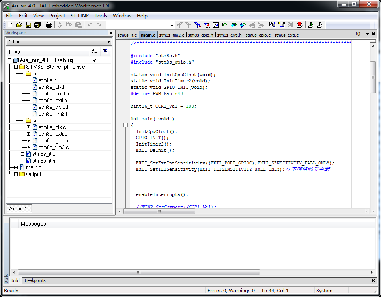Open the Project menu
381x297 pixels.
pyautogui.click(x=57, y=15)
